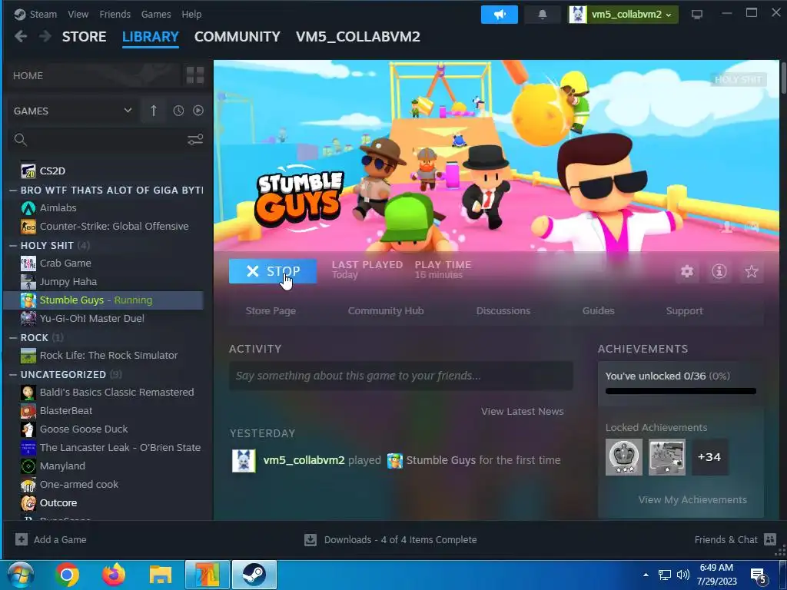This screenshot has height=590, width=787.
Task: Click the Goose Goose Duck icon
Action: click(x=28, y=429)
